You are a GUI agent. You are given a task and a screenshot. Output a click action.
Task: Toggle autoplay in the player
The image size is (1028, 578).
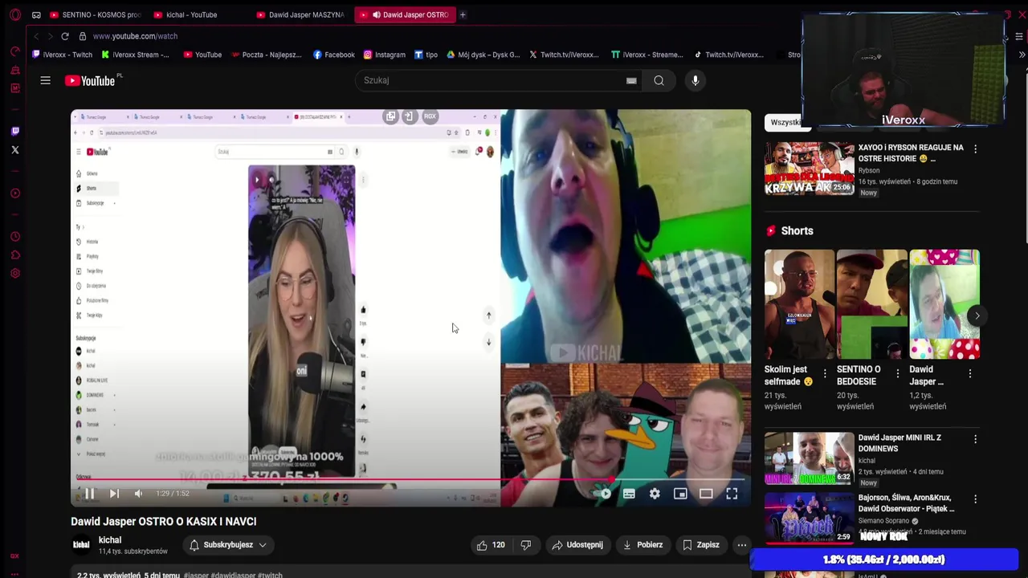pyautogui.click(x=604, y=494)
